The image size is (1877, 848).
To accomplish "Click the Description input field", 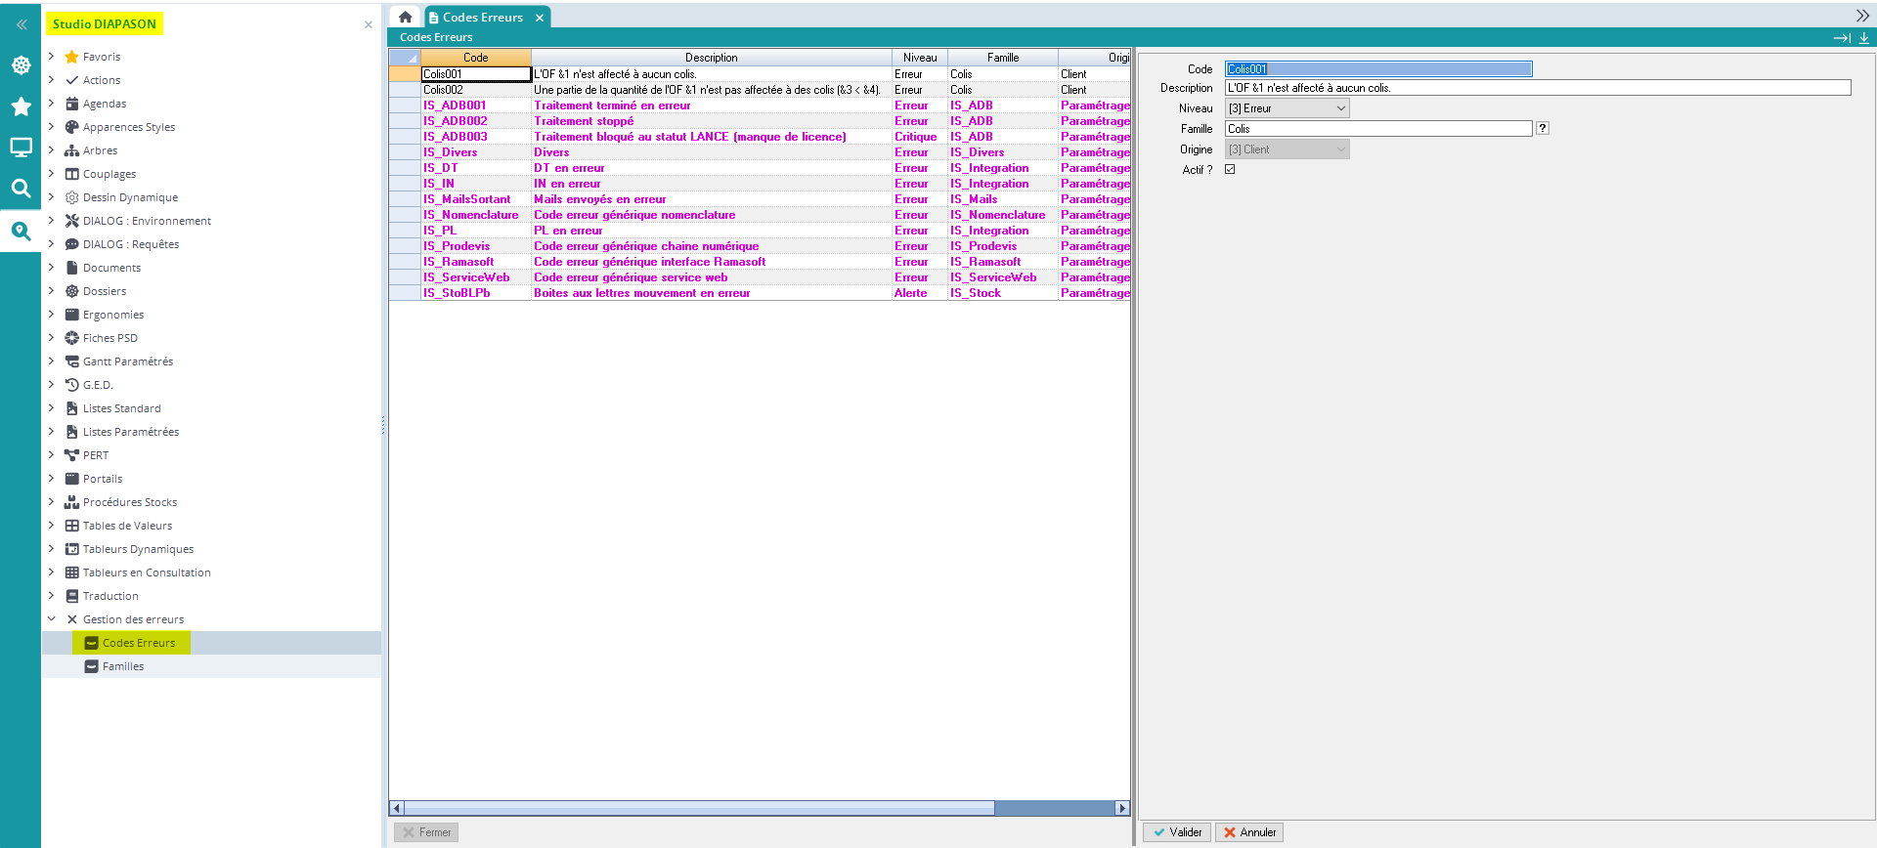I will pos(1537,88).
